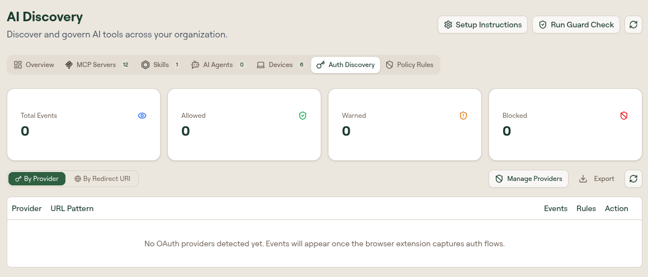Screen dimensions: 648x277
Task: Click the Warned card label
Action: pos(354,116)
